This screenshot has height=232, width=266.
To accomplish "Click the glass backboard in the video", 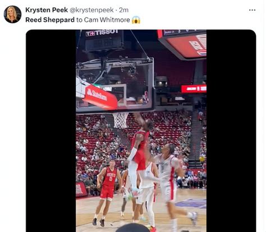I will click(116, 85).
